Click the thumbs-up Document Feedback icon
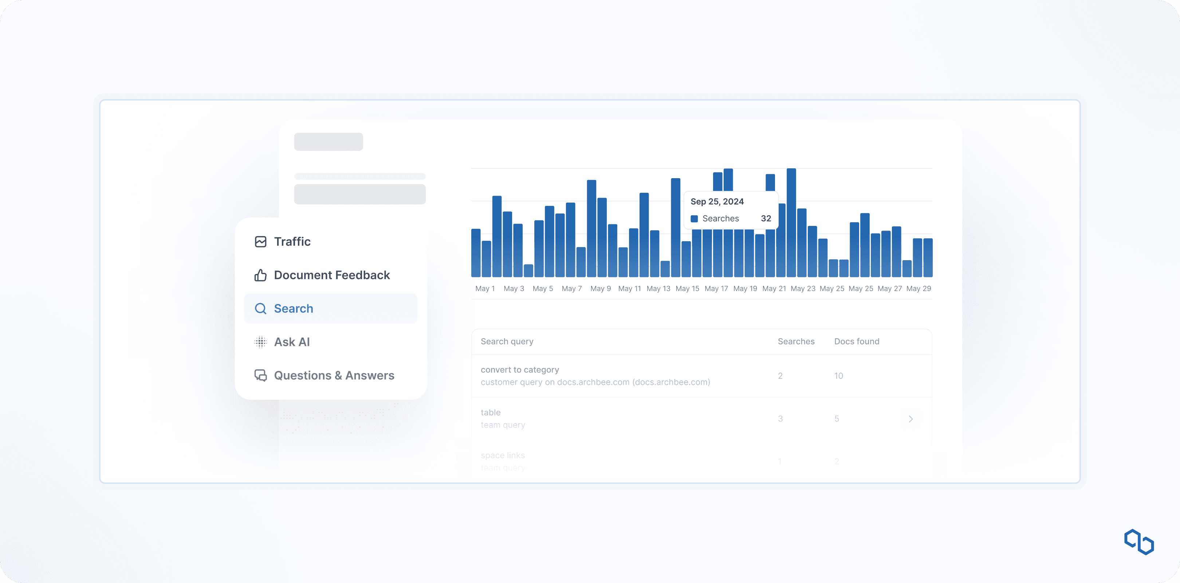 coord(260,275)
